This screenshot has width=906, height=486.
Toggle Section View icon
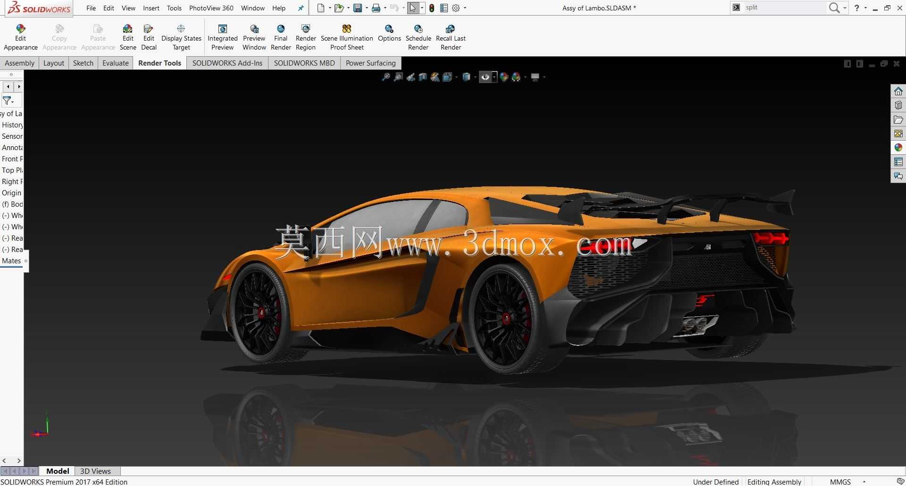(x=423, y=77)
